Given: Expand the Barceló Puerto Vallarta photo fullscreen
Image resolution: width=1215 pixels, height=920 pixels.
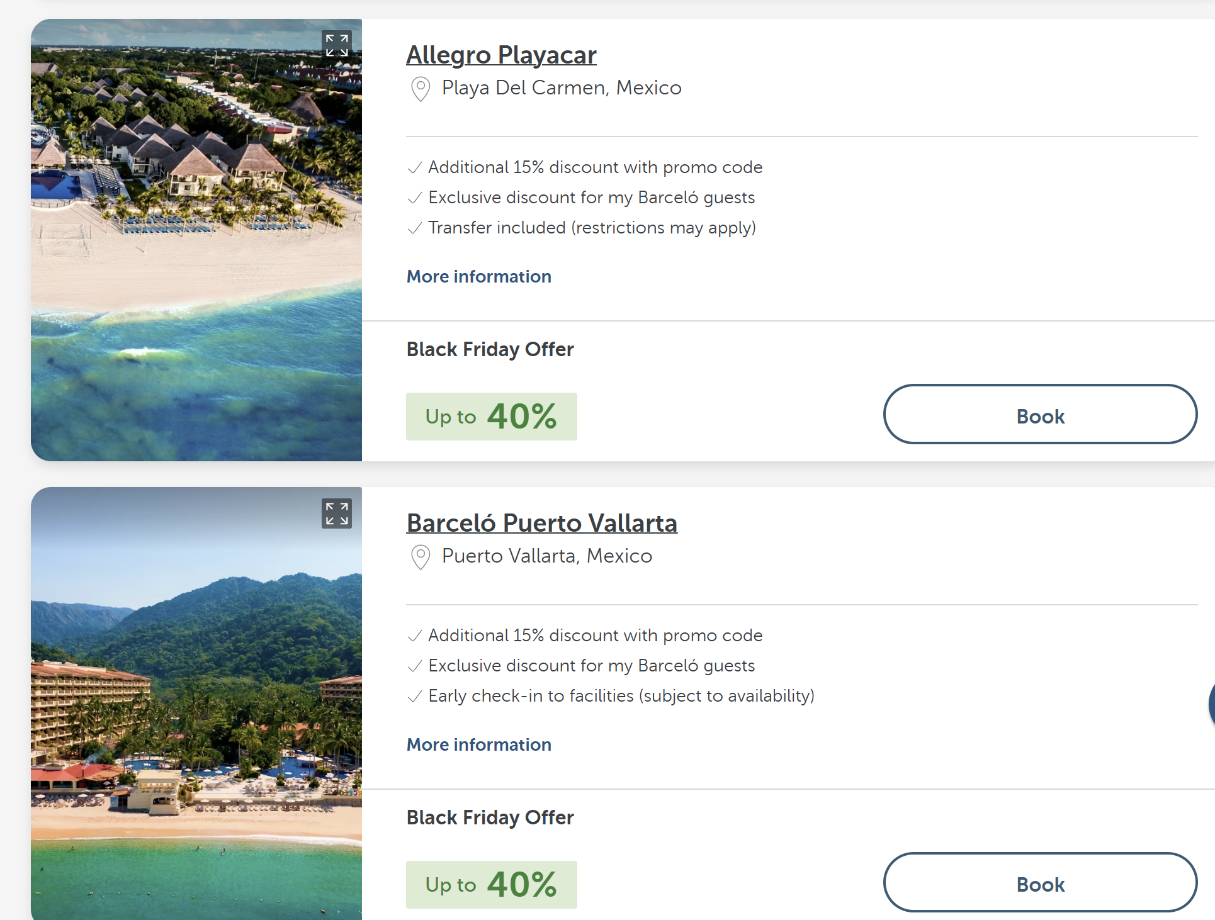Looking at the screenshot, I should [337, 513].
